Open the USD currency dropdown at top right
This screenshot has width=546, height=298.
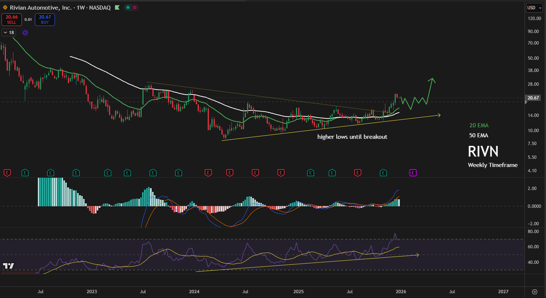(x=533, y=8)
